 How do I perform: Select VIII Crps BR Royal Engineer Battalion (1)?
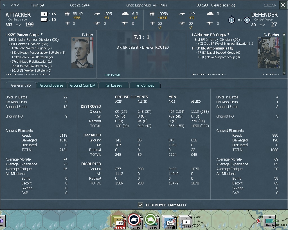click(x=224, y=44)
